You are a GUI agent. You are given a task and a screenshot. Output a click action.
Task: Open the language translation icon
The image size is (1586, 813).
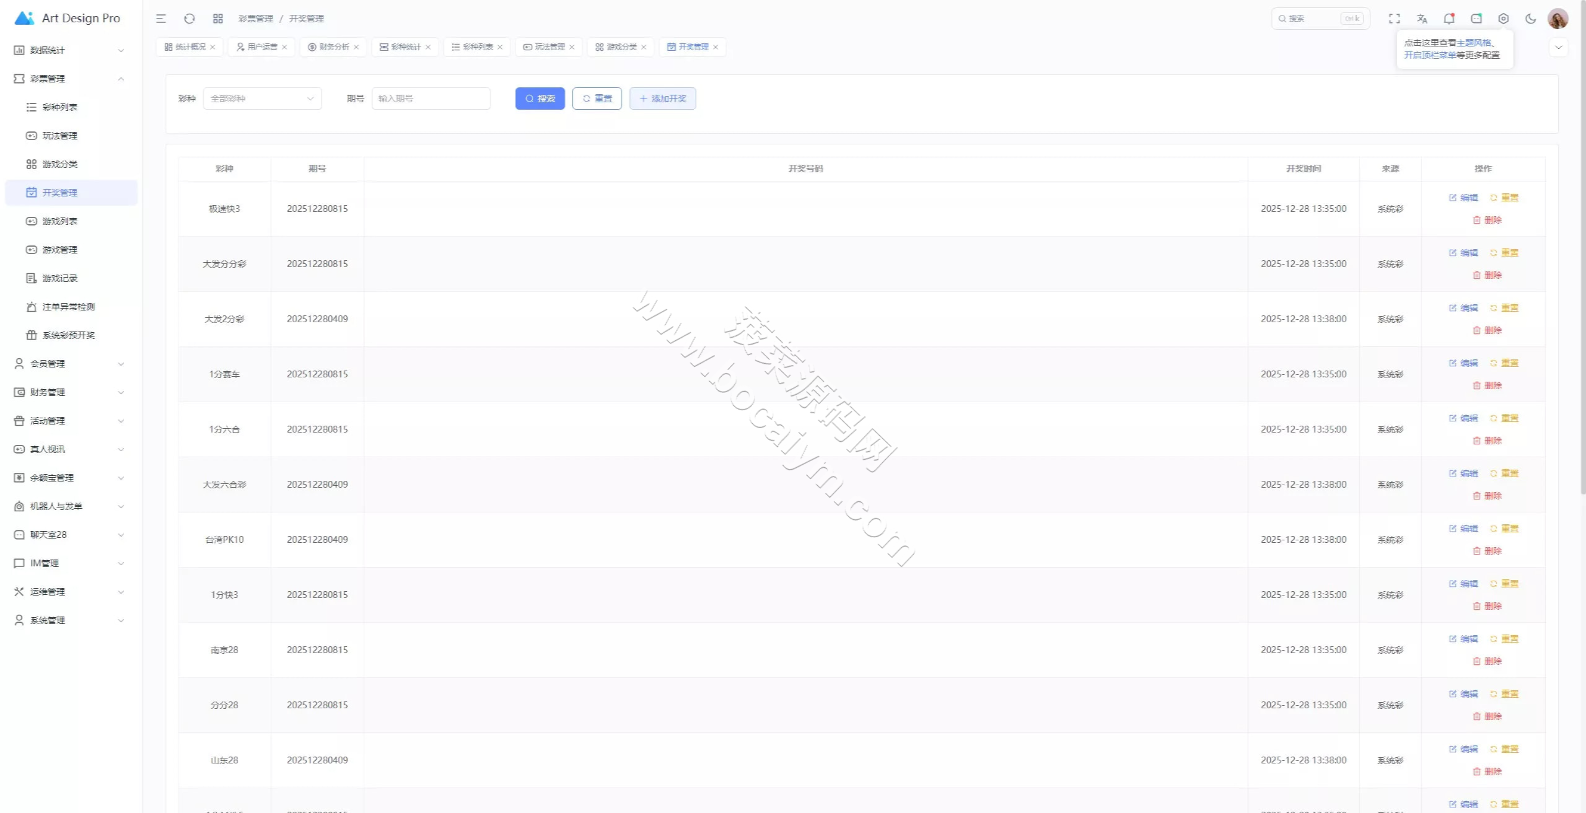1422,19
